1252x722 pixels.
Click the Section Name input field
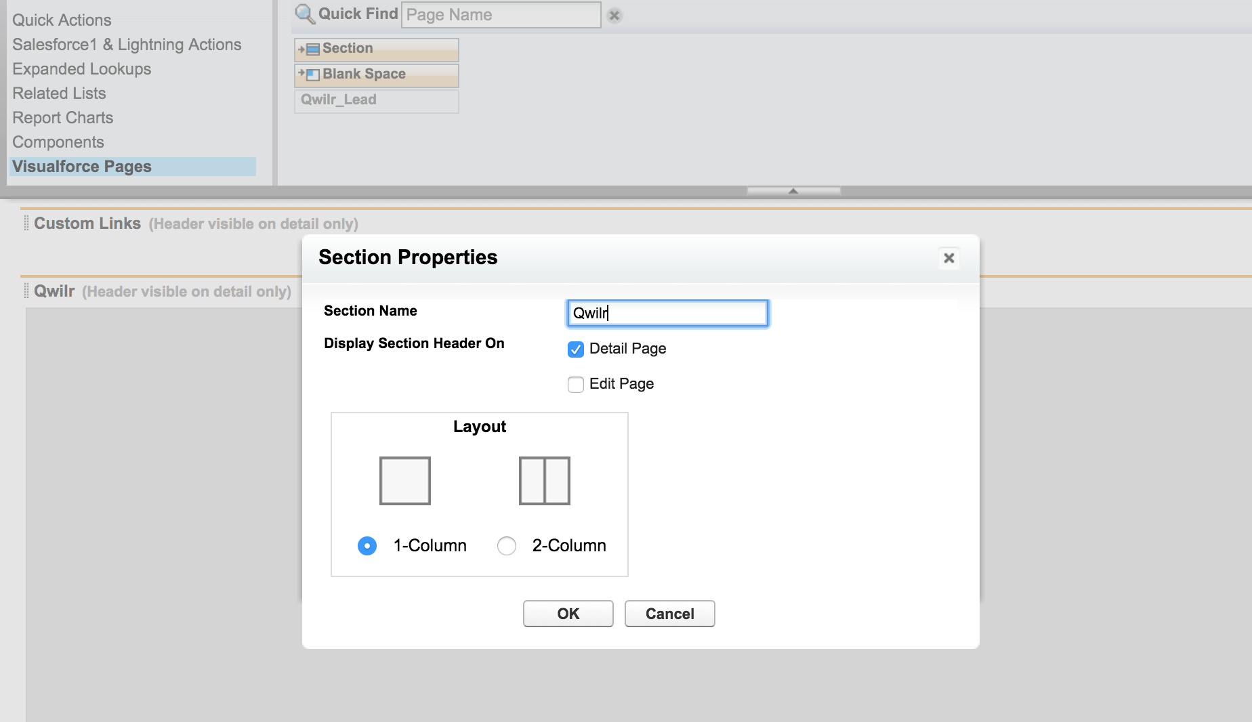point(667,313)
